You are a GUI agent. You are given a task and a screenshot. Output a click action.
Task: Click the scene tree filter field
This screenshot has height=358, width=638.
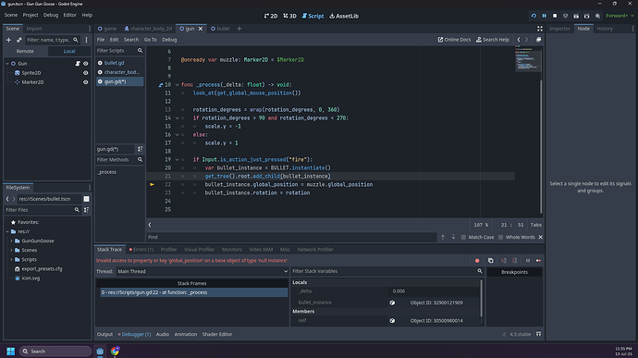pyautogui.click(x=53, y=40)
